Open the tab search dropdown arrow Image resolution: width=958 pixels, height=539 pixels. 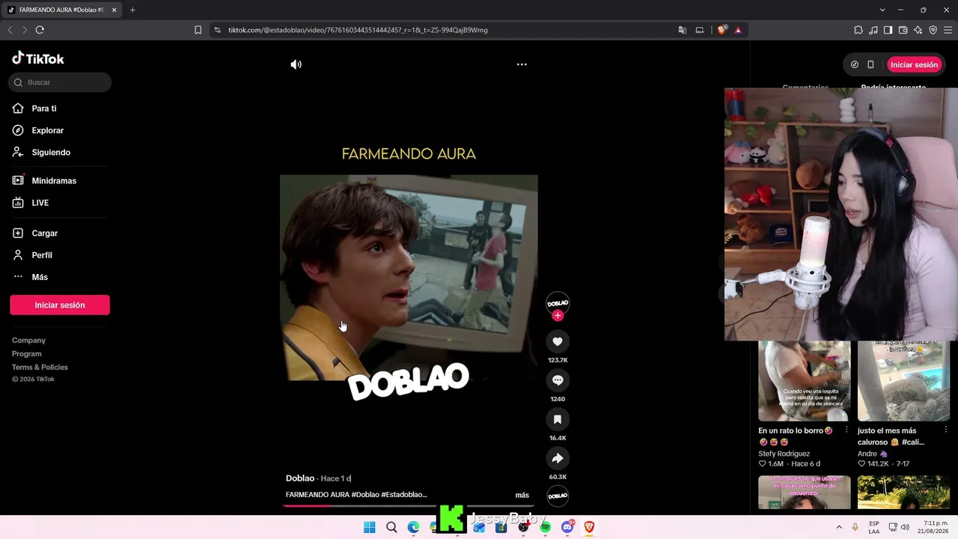(882, 10)
